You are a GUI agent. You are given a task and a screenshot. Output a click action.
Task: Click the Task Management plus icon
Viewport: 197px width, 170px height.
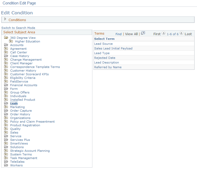[x=6, y=158]
